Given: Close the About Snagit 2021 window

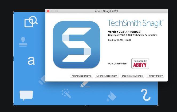Looking at the screenshot, I should click(x=48, y=11).
